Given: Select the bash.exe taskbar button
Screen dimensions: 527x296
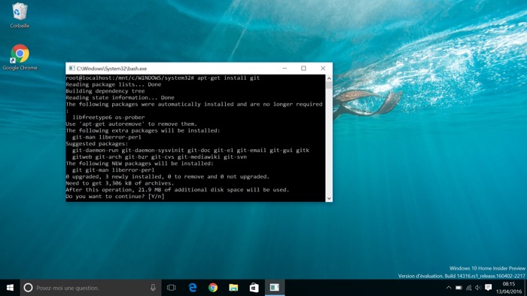Looking at the screenshot, I should pyautogui.click(x=275, y=288).
